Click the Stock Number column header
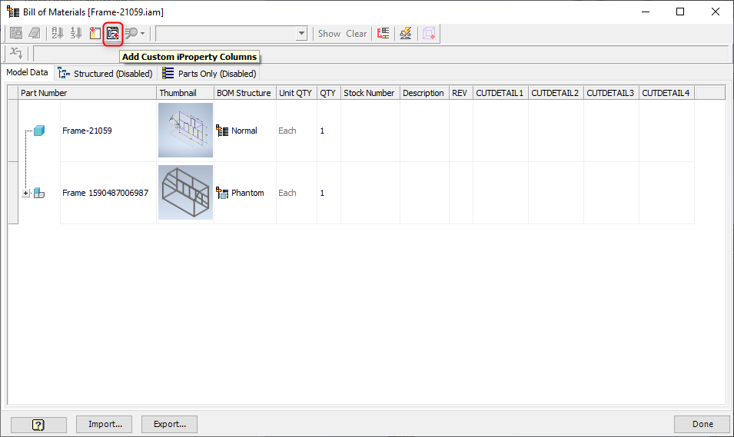The image size is (734, 437). coord(370,93)
